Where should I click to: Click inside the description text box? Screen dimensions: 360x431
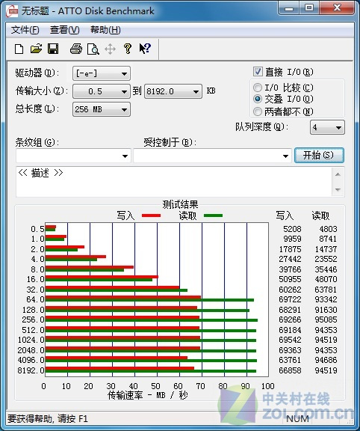[174, 182]
